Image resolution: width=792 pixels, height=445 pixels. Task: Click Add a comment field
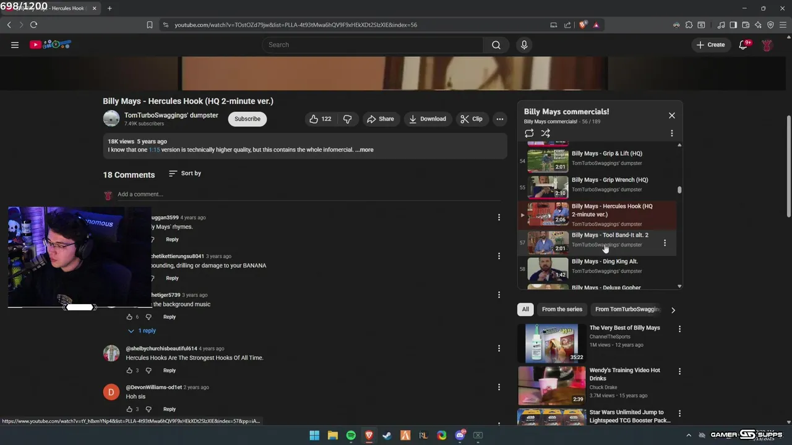[x=309, y=194]
